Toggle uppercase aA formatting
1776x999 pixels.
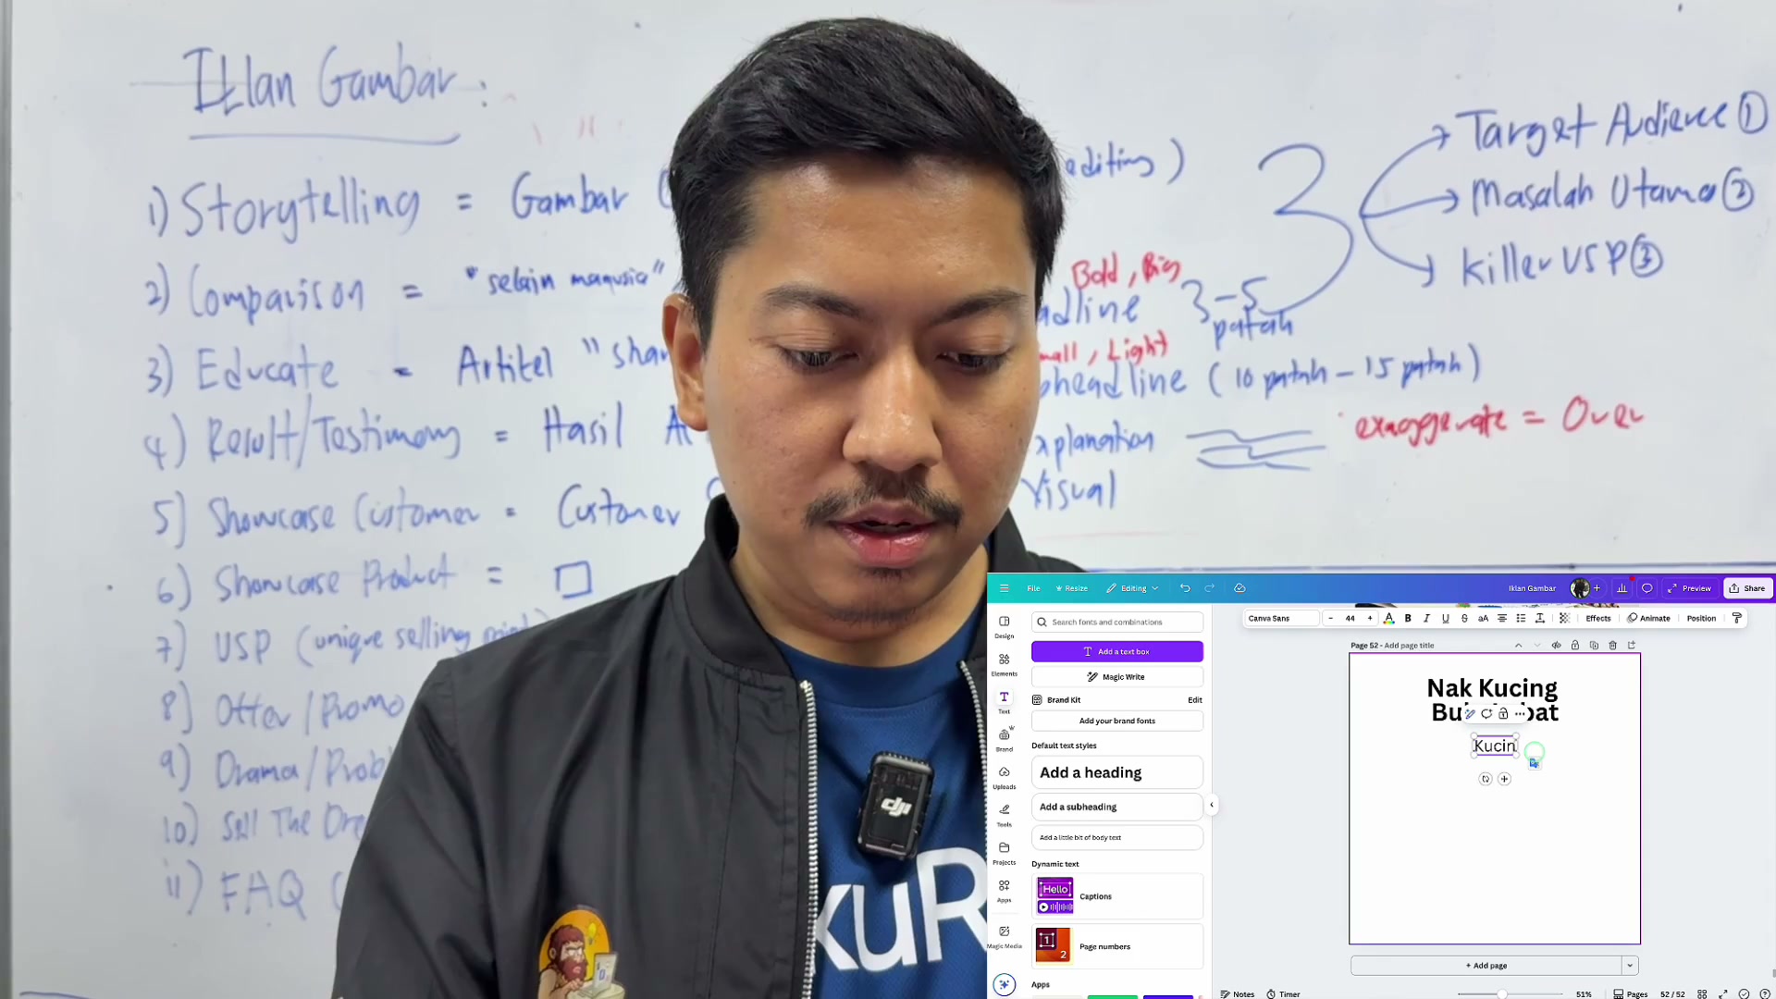point(1483,619)
